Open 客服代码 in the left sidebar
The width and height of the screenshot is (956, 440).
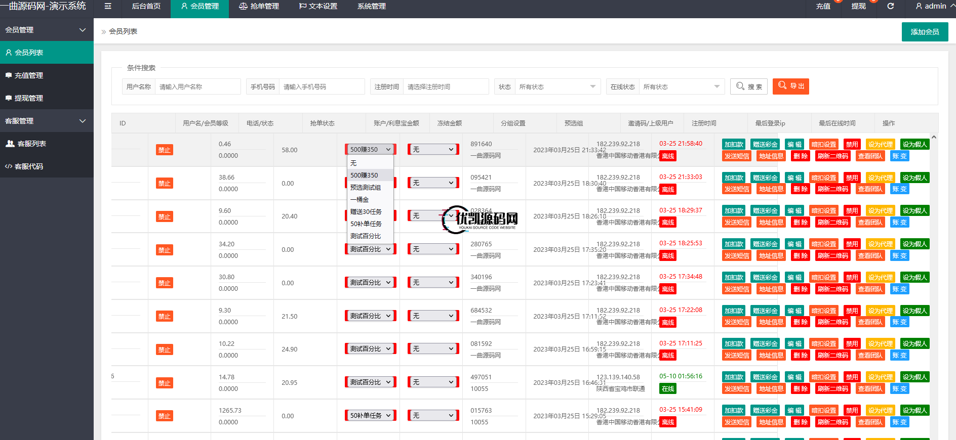29,166
